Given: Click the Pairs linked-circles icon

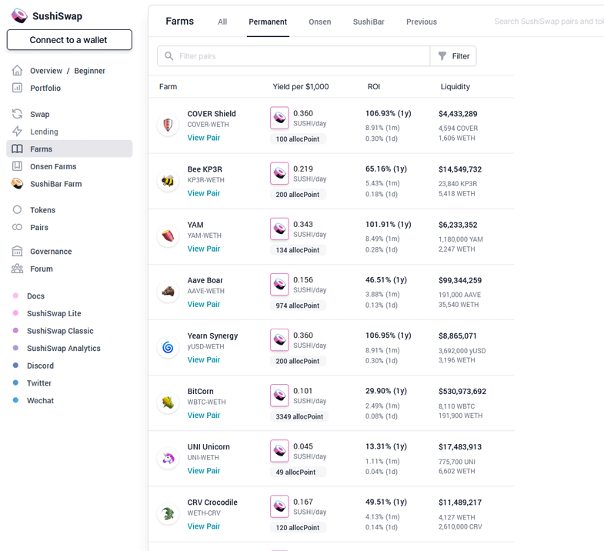Looking at the screenshot, I should [x=17, y=227].
